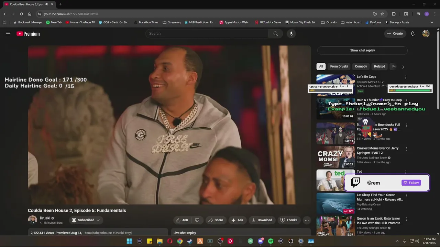Open the Chrome three-dot menu
The image size is (440, 247).
(434, 14)
